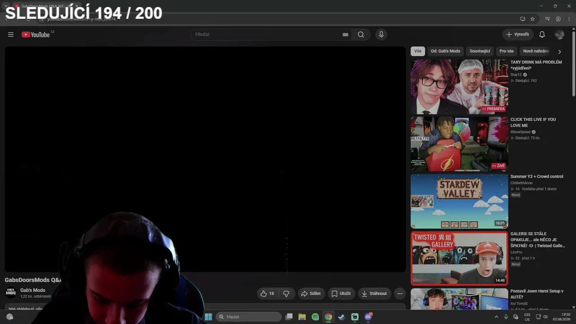This screenshot has height=324, width=576.
Task: Focus the taskbar Hledat search field
Action: (x=249, y=317)
